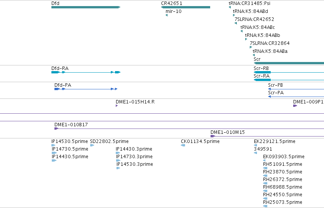Select the DME1-010B17 clone start glyph
324x208 pixels.
[56, 129]
